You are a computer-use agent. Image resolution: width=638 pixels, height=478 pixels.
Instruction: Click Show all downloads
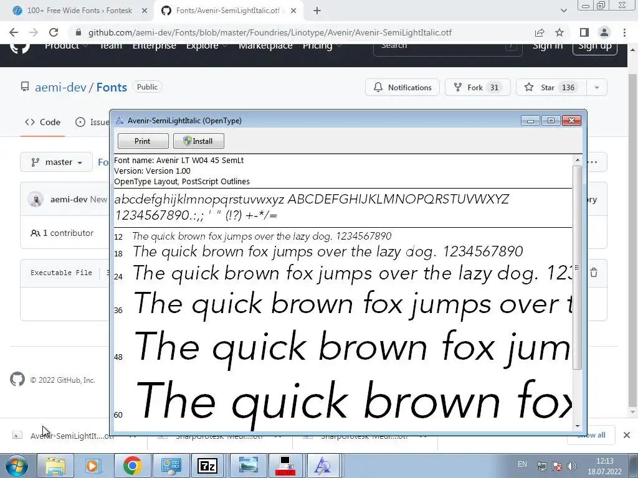pos(591,435)
